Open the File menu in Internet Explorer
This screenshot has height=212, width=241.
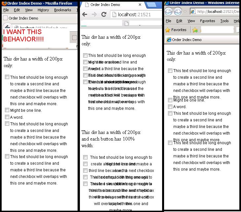[x=168, y=21]
